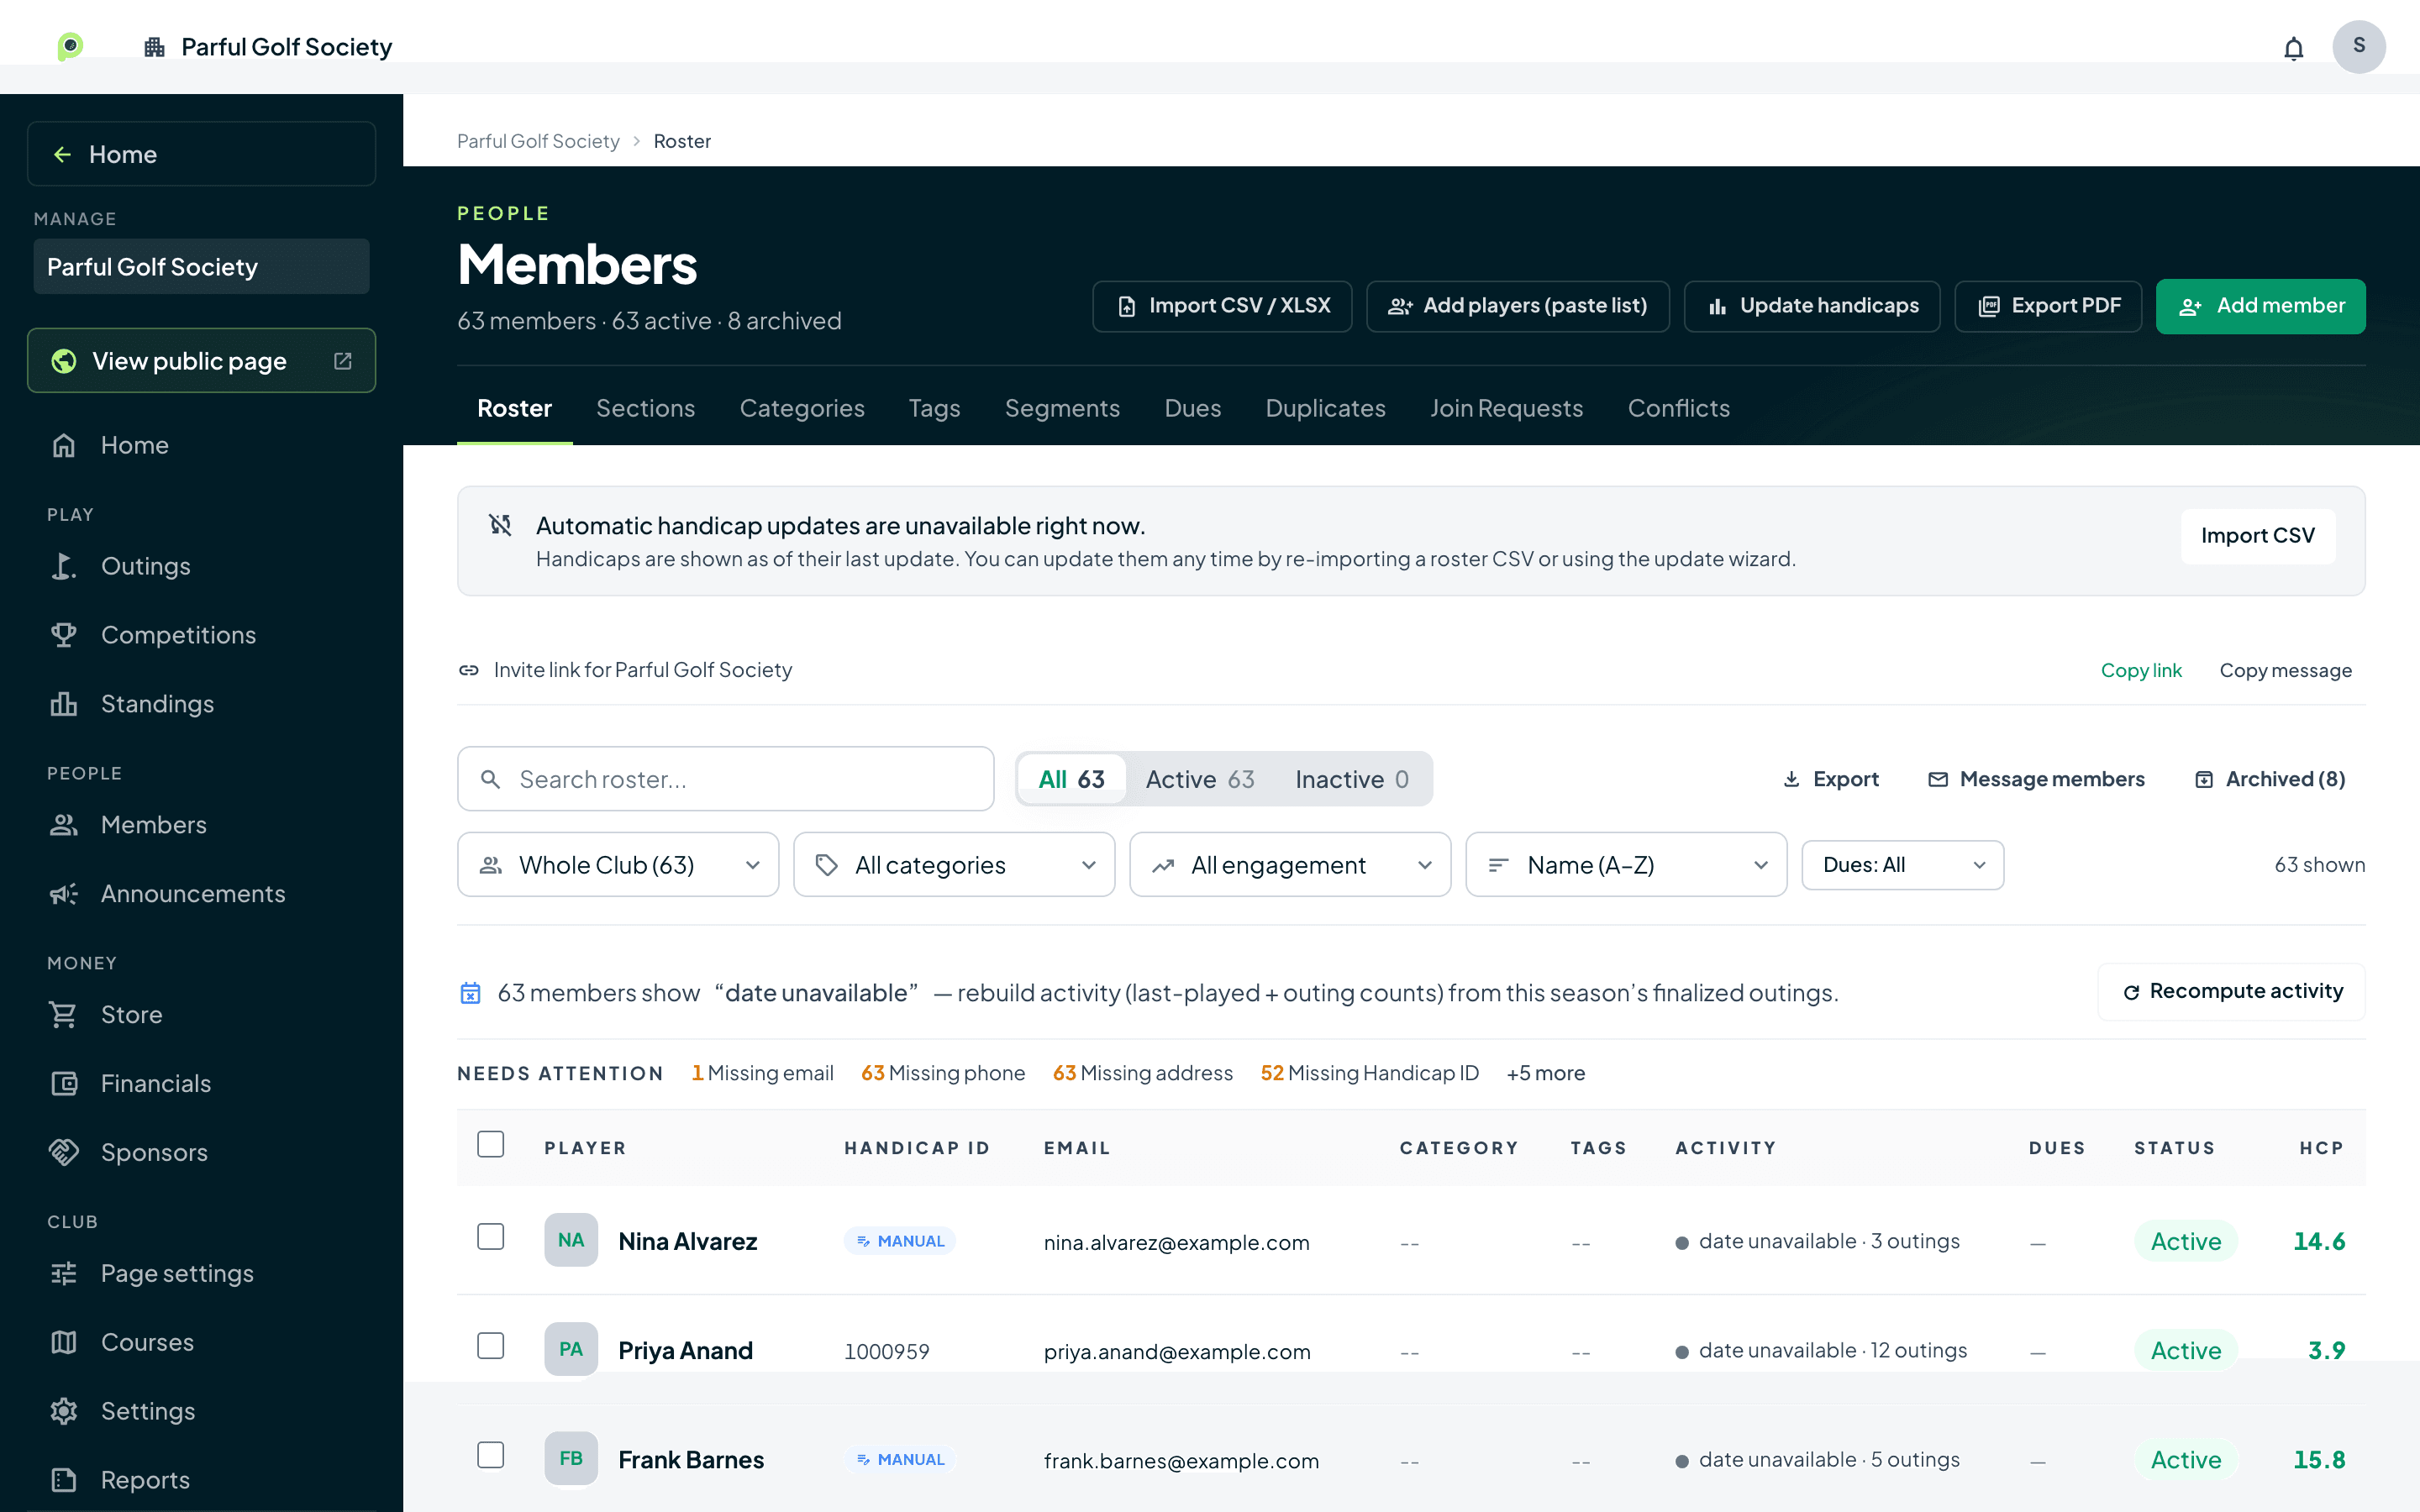Click the Competitions trophy icon
This screenshot has width=2420, height=1512.
(x=64, y=635)
